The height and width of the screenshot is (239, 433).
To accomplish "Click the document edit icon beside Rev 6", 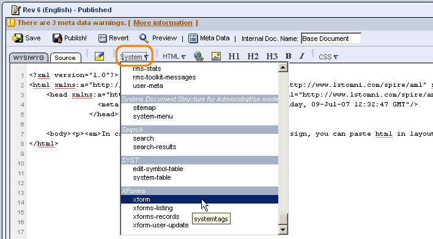I will (x=16, y=10).
